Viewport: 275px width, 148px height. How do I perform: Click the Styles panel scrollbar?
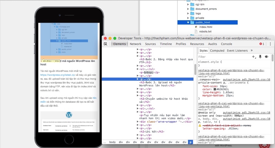click(272, 58)
